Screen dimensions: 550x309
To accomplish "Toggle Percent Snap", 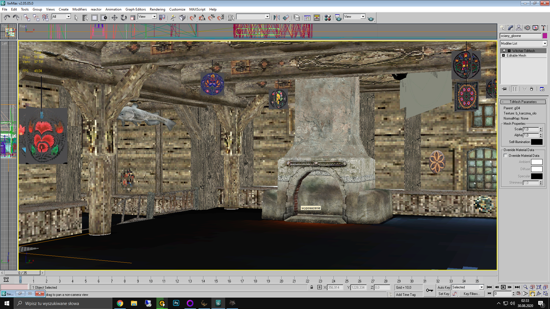I will pyautogui.click(x=211, y=18).
